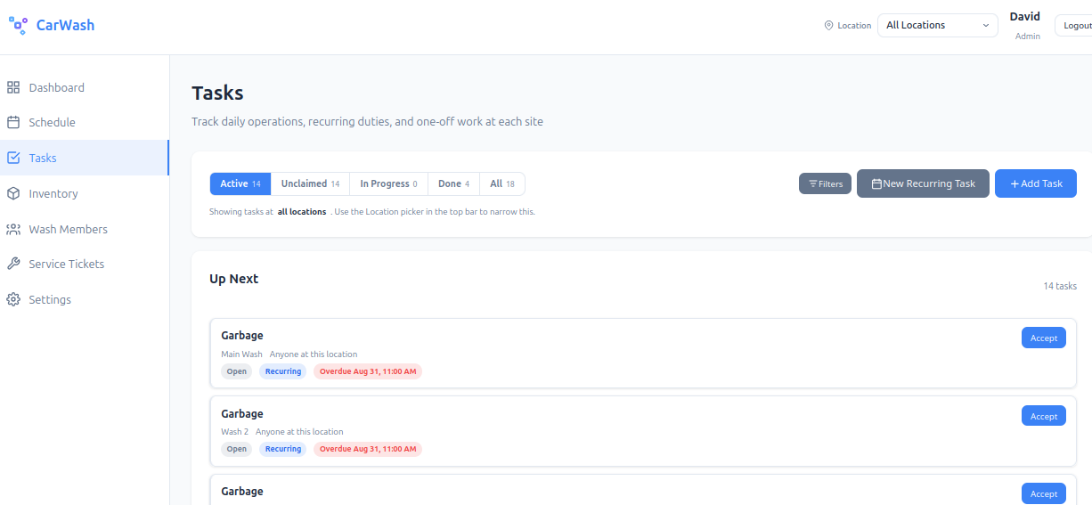Click the Wash Members people icon
Image resolution: width=1092 pixels, height=505 pixels.
[13, 229]
